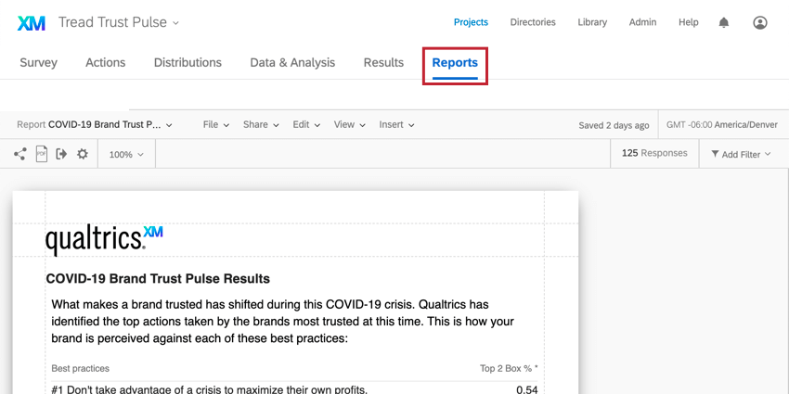789x394 pixels.
Task: Go to Projects in top navigation
Action: pos(471,22)
